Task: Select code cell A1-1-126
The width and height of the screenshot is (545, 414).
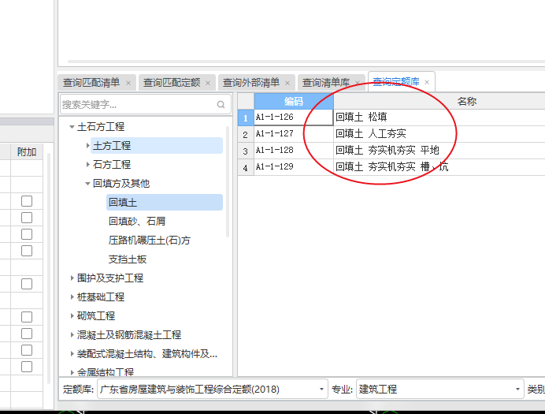Action: 294,117
